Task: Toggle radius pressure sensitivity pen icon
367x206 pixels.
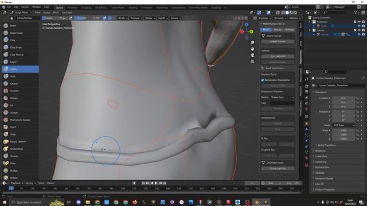Action: tap(71, 18)
